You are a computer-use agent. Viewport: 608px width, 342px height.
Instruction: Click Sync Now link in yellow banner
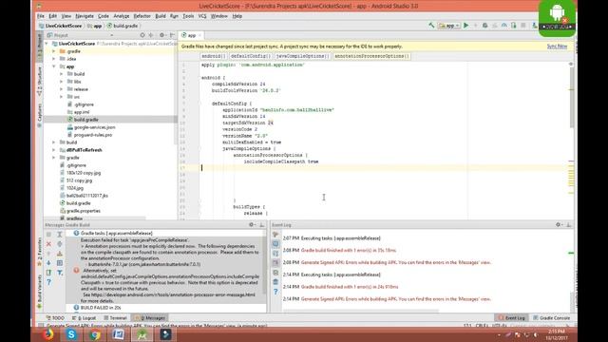[557, 47]
